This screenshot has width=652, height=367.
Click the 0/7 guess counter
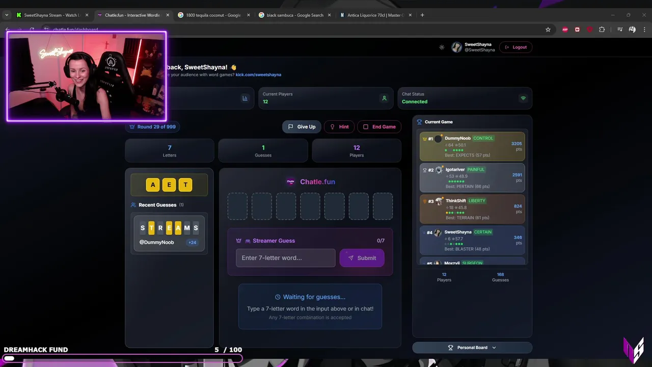(x=381, y=241)
